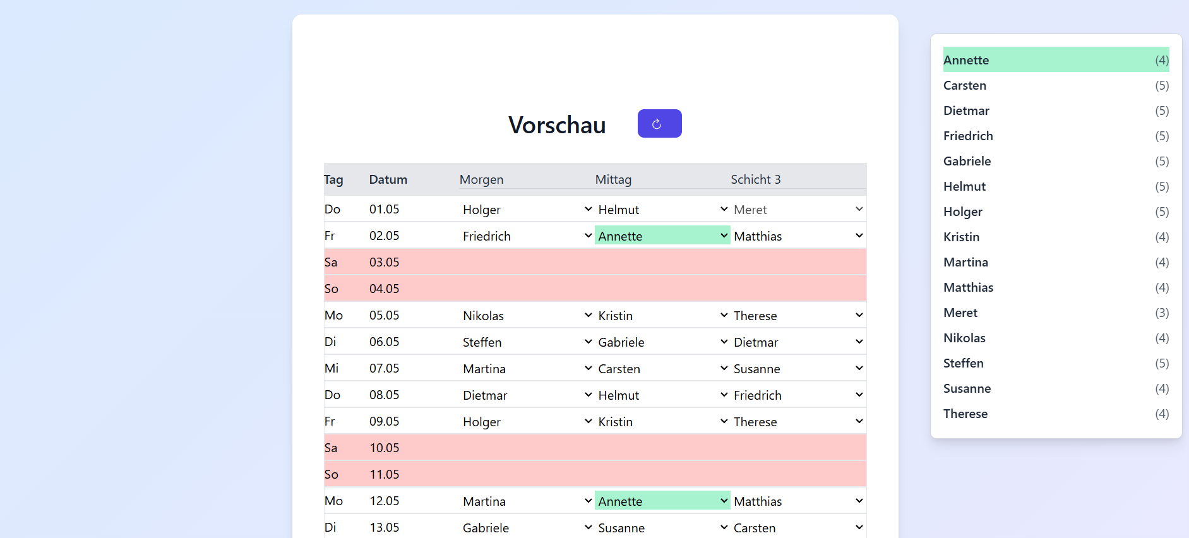The width and height of the screenshot is (1189, 538).
Task: Click the Sunday 11.05 weekend row
Action: (x=594, y=474)
